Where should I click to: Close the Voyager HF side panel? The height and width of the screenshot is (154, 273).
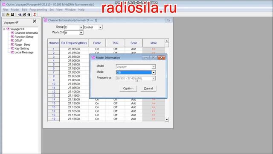click(x=35, y=21)
